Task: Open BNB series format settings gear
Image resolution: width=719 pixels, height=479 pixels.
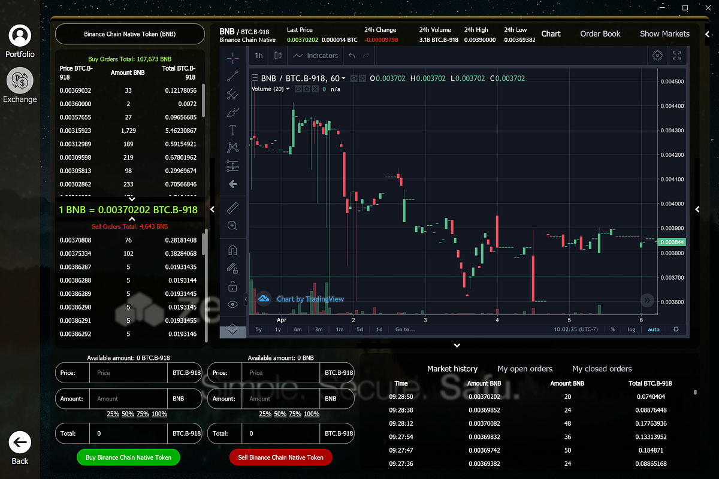Action: coord(362,78)
